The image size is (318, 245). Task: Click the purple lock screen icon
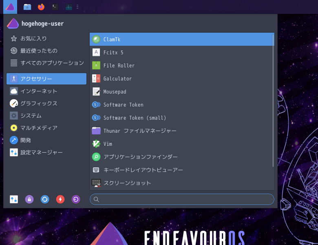29,199
